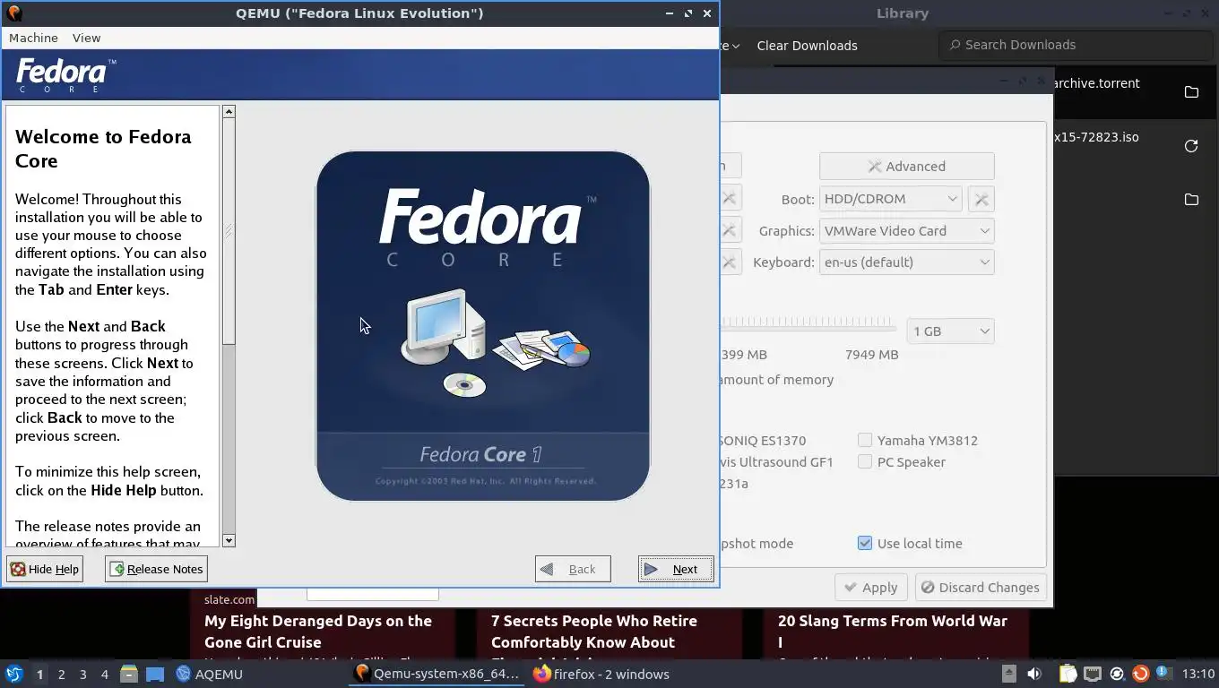The width and height of the screenshot is (1219, 688).
Task: Switch to firefox - 2 windows taskbar entry
Action: pos(601,674)
